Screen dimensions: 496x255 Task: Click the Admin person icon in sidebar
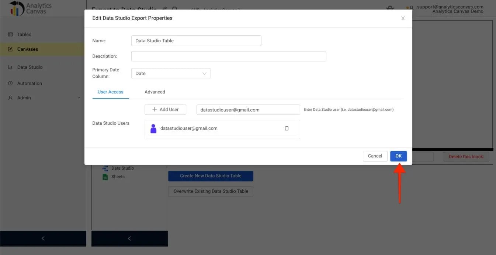[x=10, y=98]
